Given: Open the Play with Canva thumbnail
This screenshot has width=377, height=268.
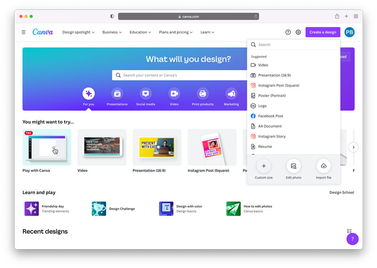Looking at the screenshot, I should click(47, 147).
